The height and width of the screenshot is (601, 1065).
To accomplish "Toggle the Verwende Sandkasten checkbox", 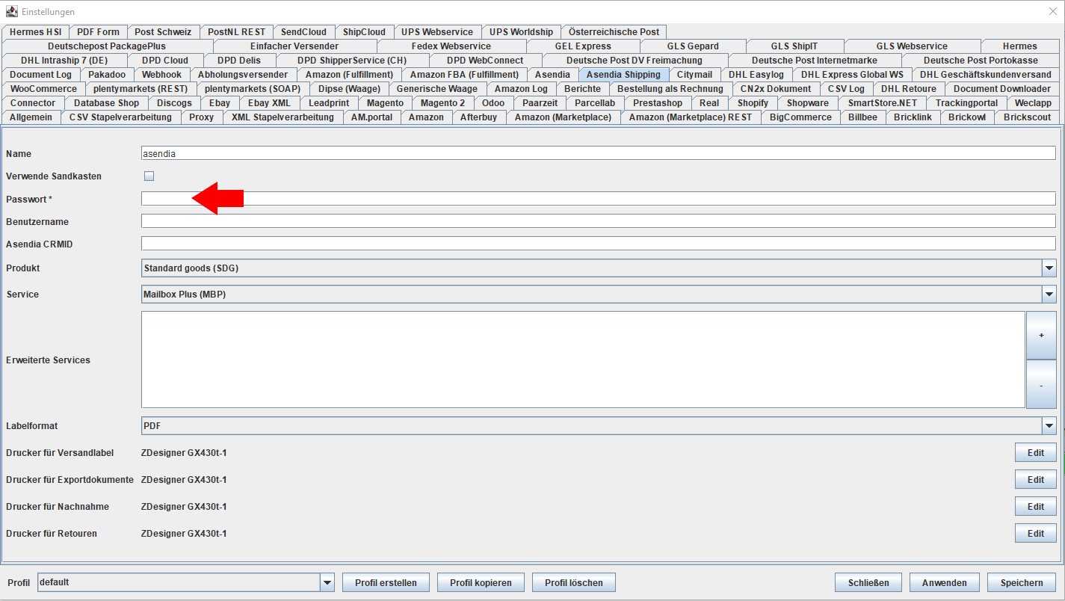I will (149, 176).
